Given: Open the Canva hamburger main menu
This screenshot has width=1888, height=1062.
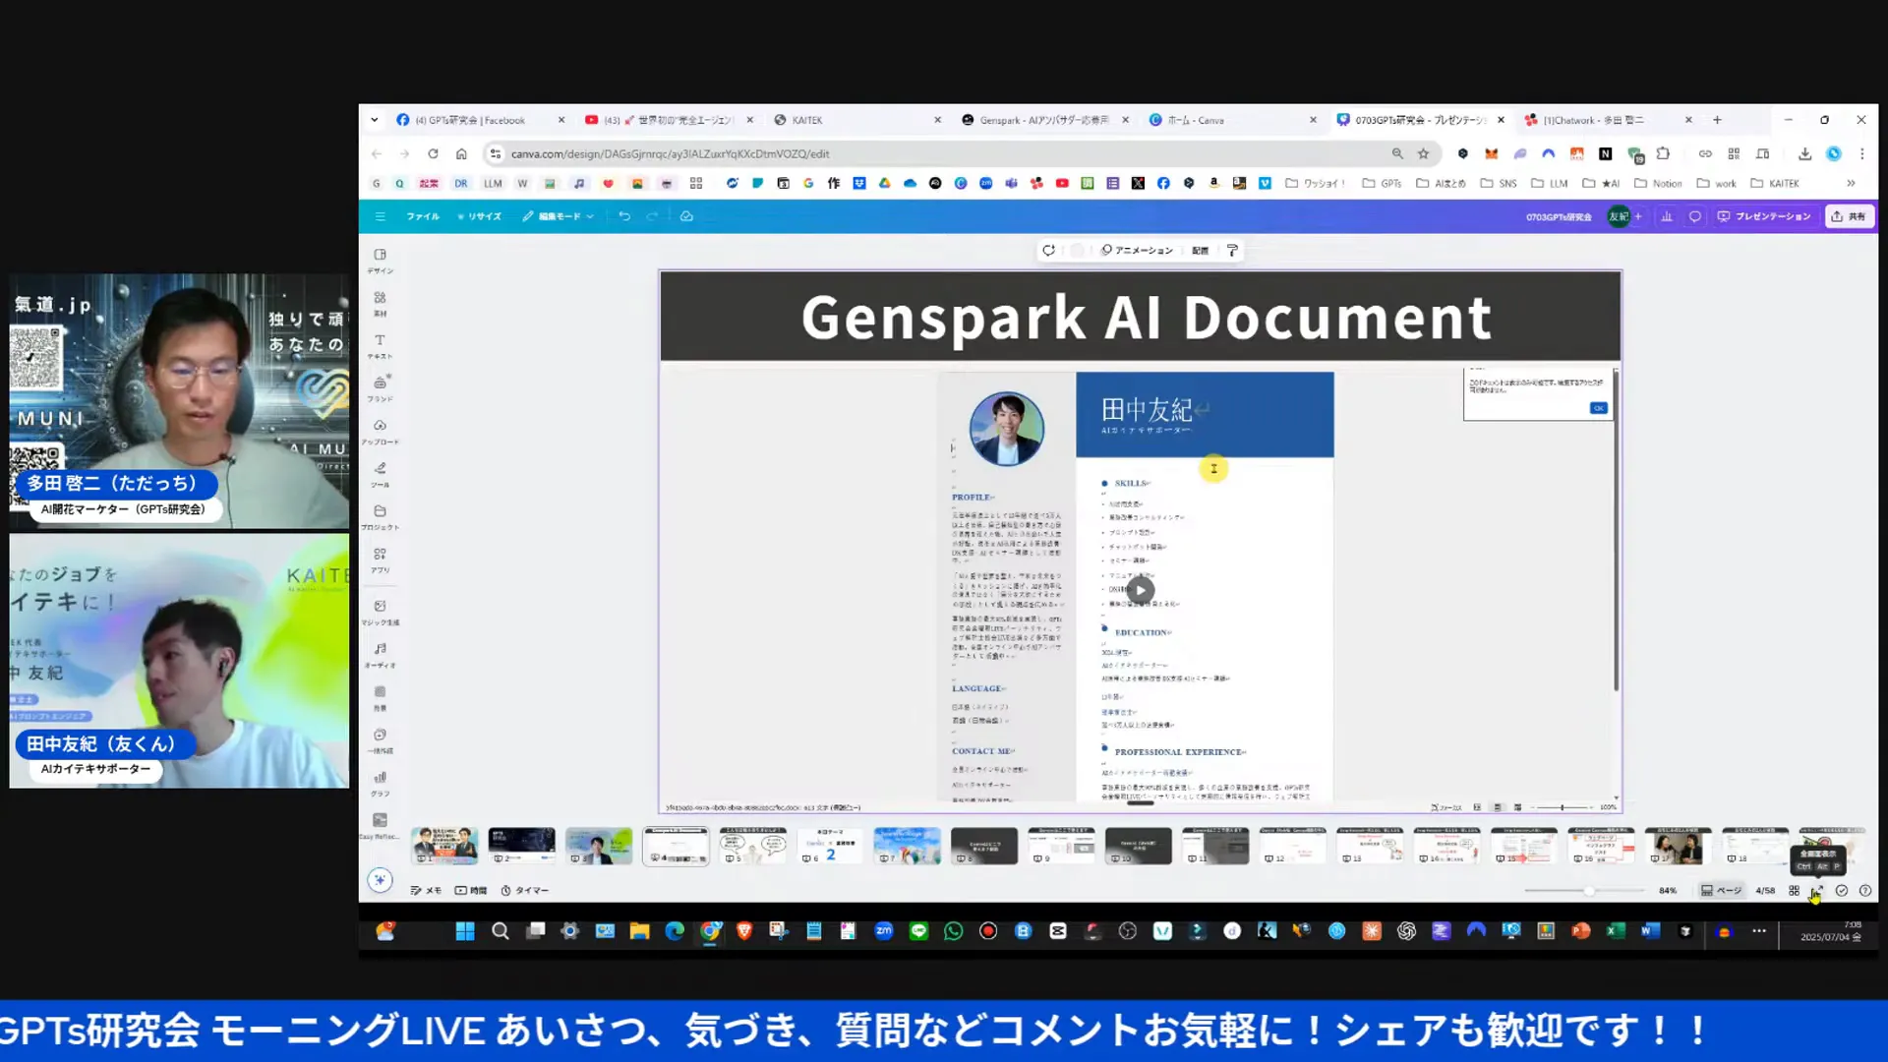Looking at the screenshot, I should (x=380, y=216).
